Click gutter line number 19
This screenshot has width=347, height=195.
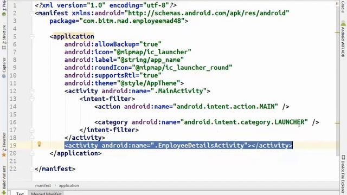13,146
